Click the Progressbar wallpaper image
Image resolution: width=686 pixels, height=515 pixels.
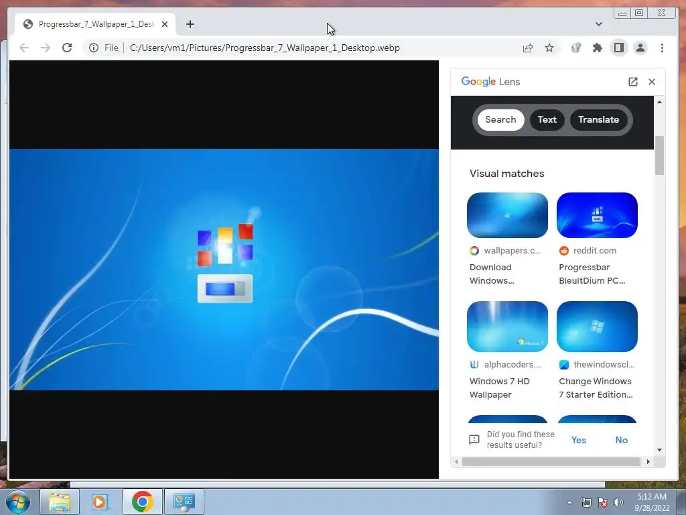224,270
